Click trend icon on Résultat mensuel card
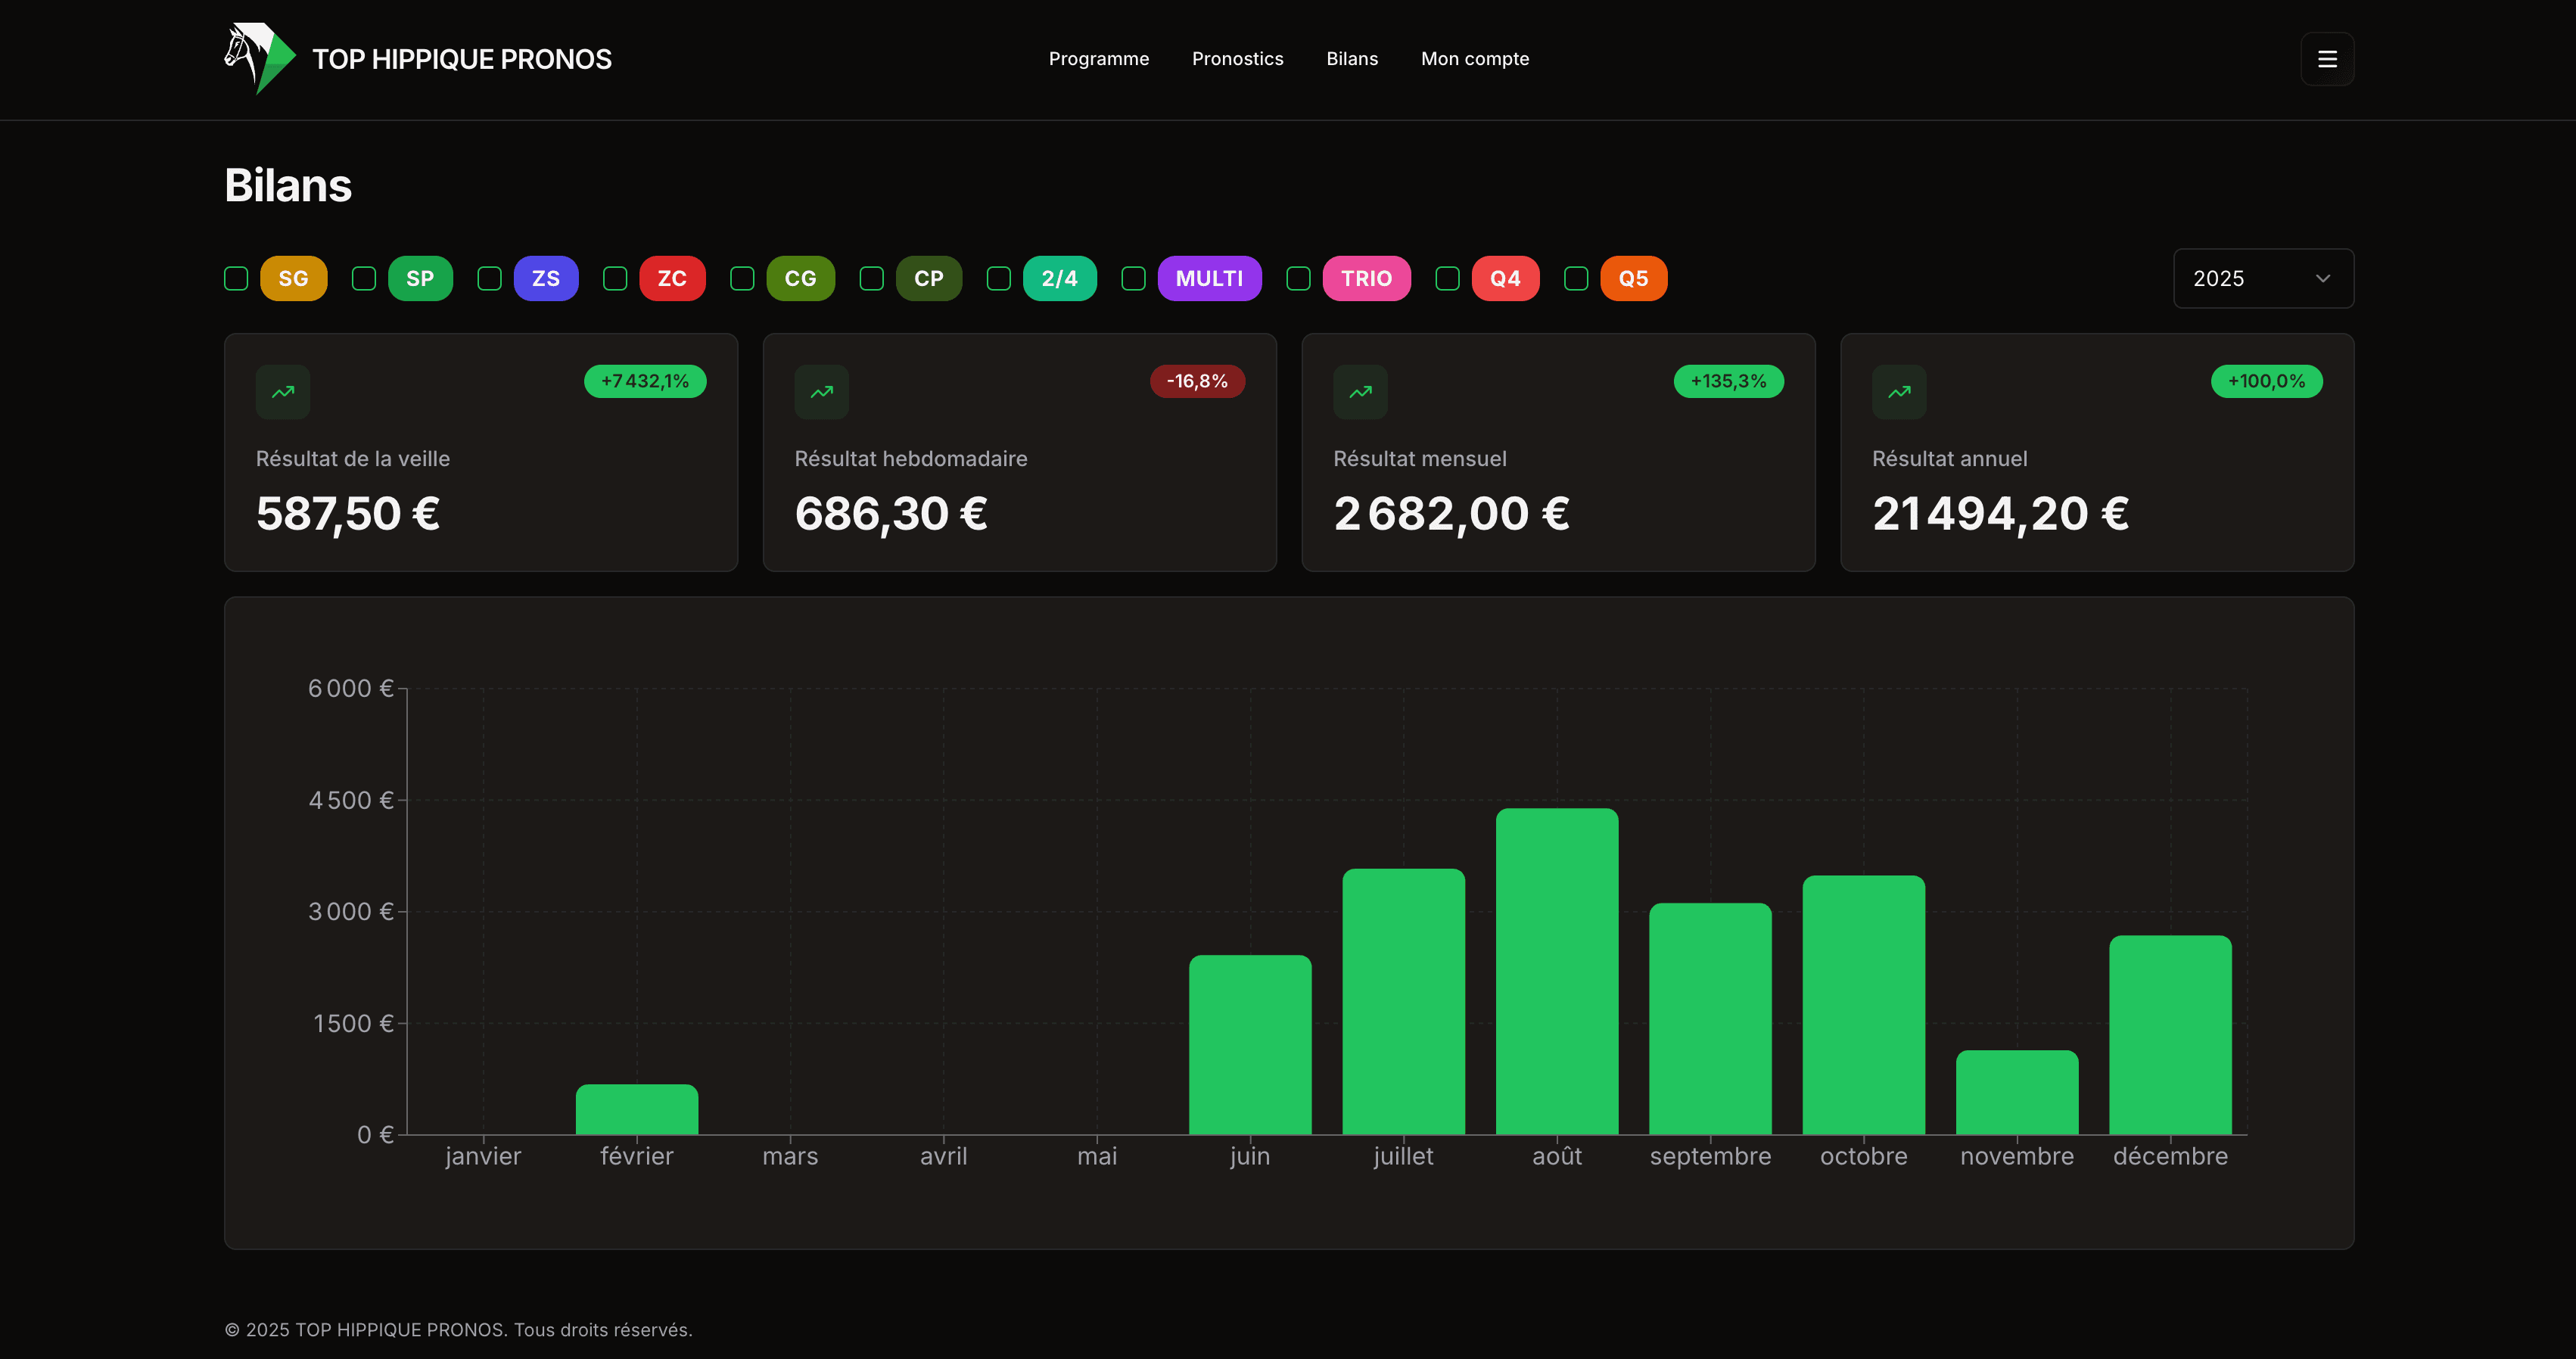 [x=1360, y=392]
